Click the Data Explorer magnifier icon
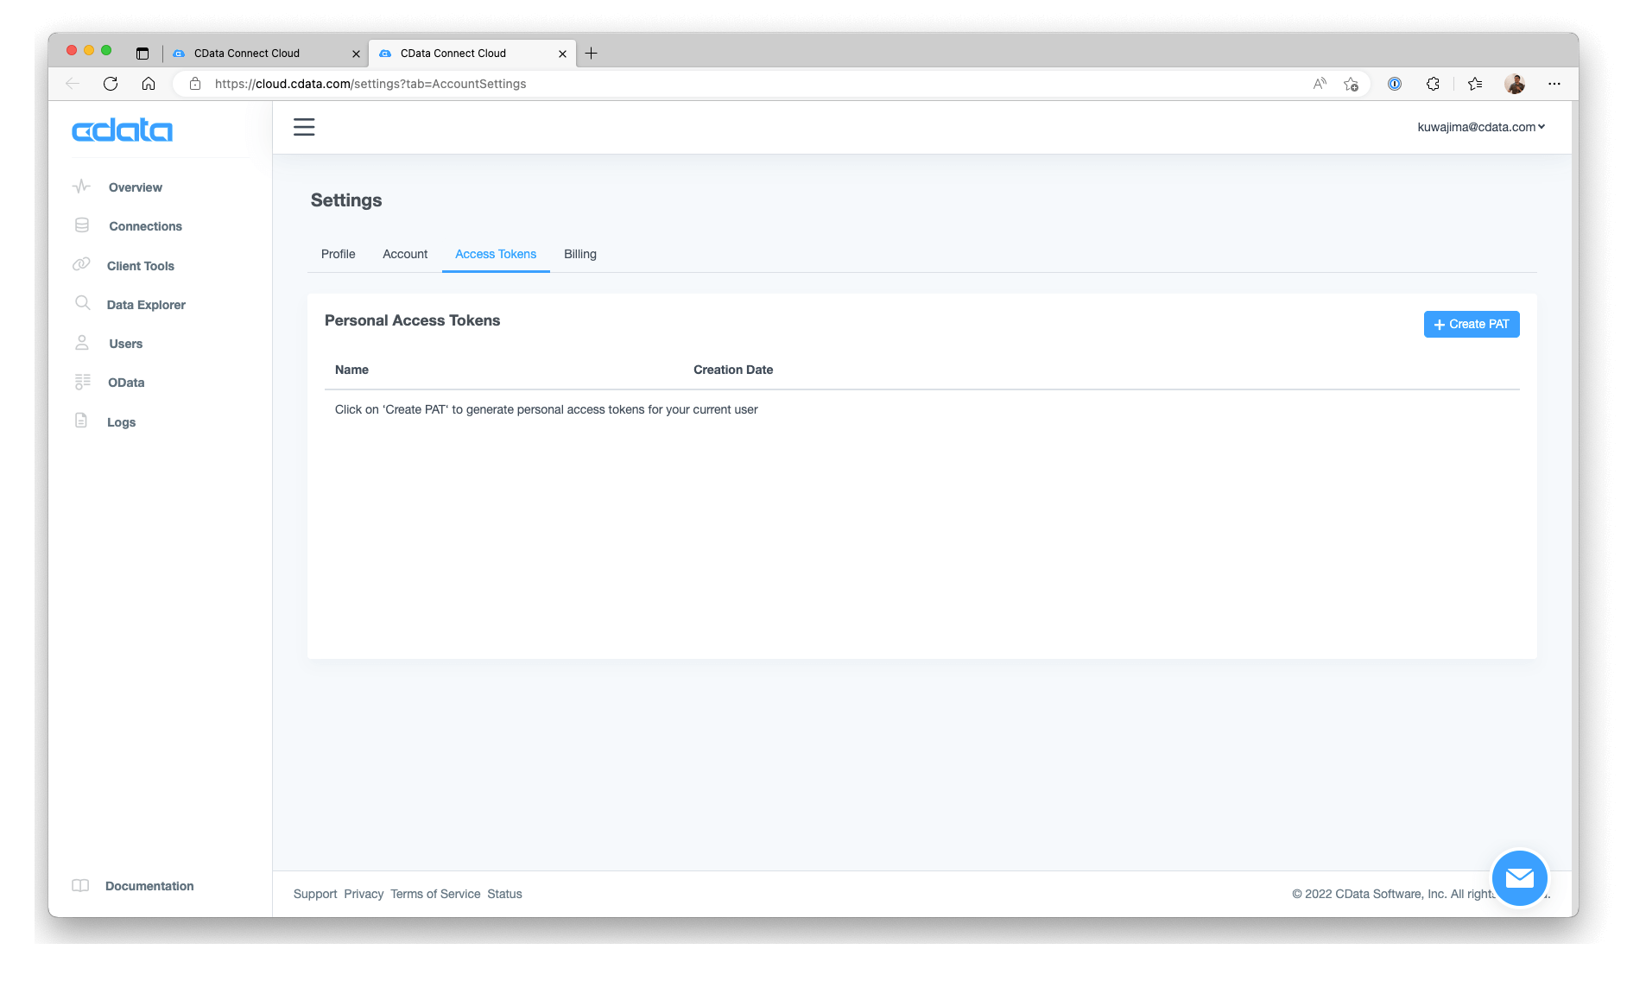The width and height of the screenshot is (1627, 981). click(82, 303)
